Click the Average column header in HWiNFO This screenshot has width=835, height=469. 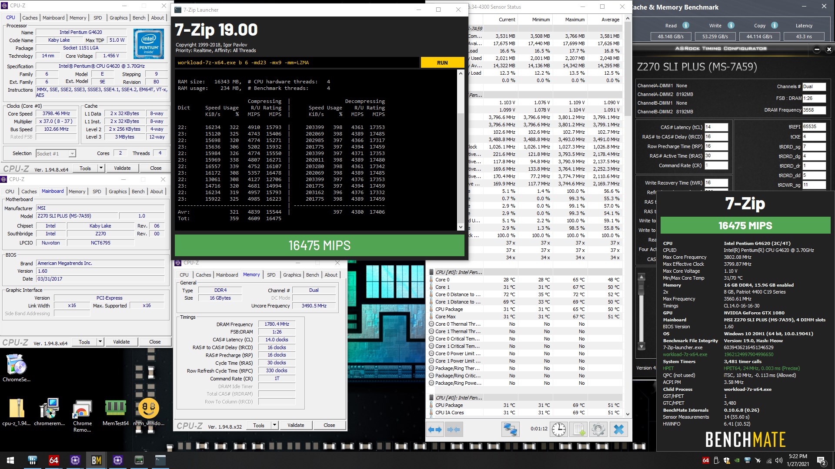610,20
